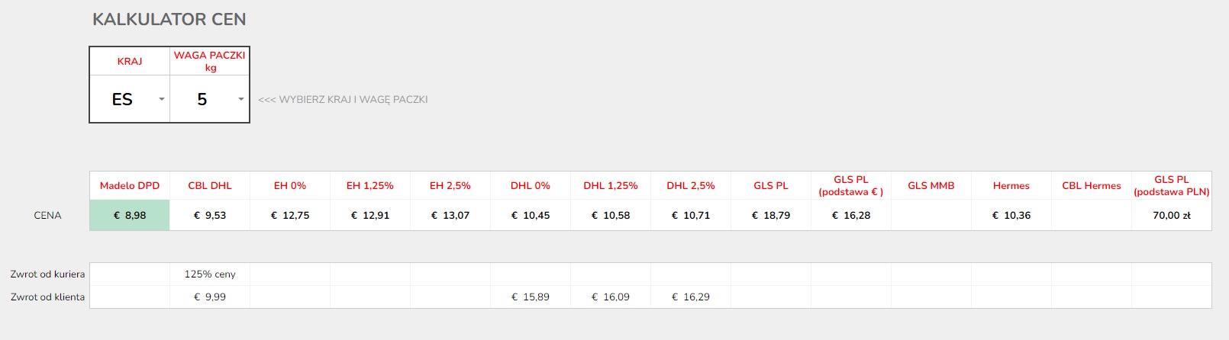Select the GLS PL PLN price 70,00 zł
Screen dimensions: 1229x340
tap(1172, 216)
